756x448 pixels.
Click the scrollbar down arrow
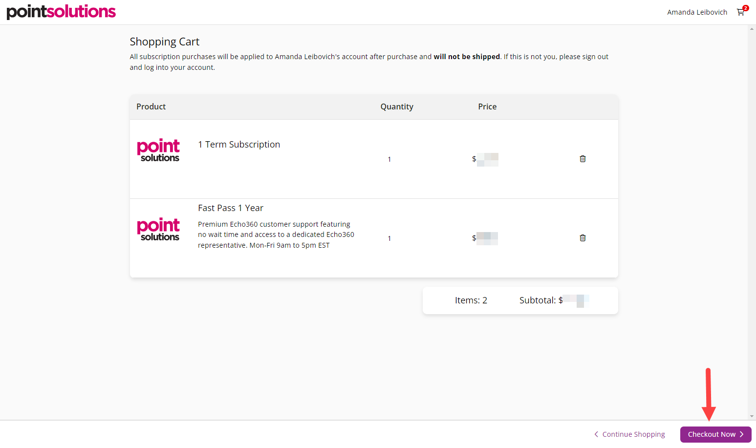[752, 416]
